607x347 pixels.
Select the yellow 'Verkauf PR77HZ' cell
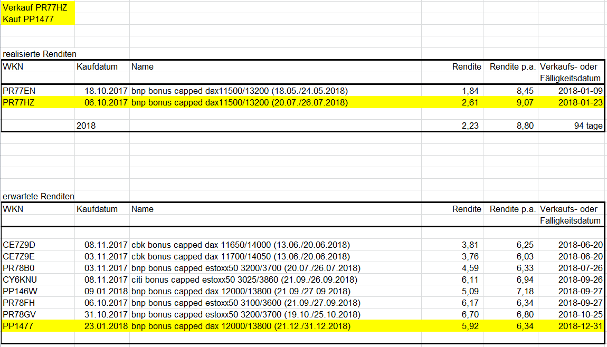38,7
